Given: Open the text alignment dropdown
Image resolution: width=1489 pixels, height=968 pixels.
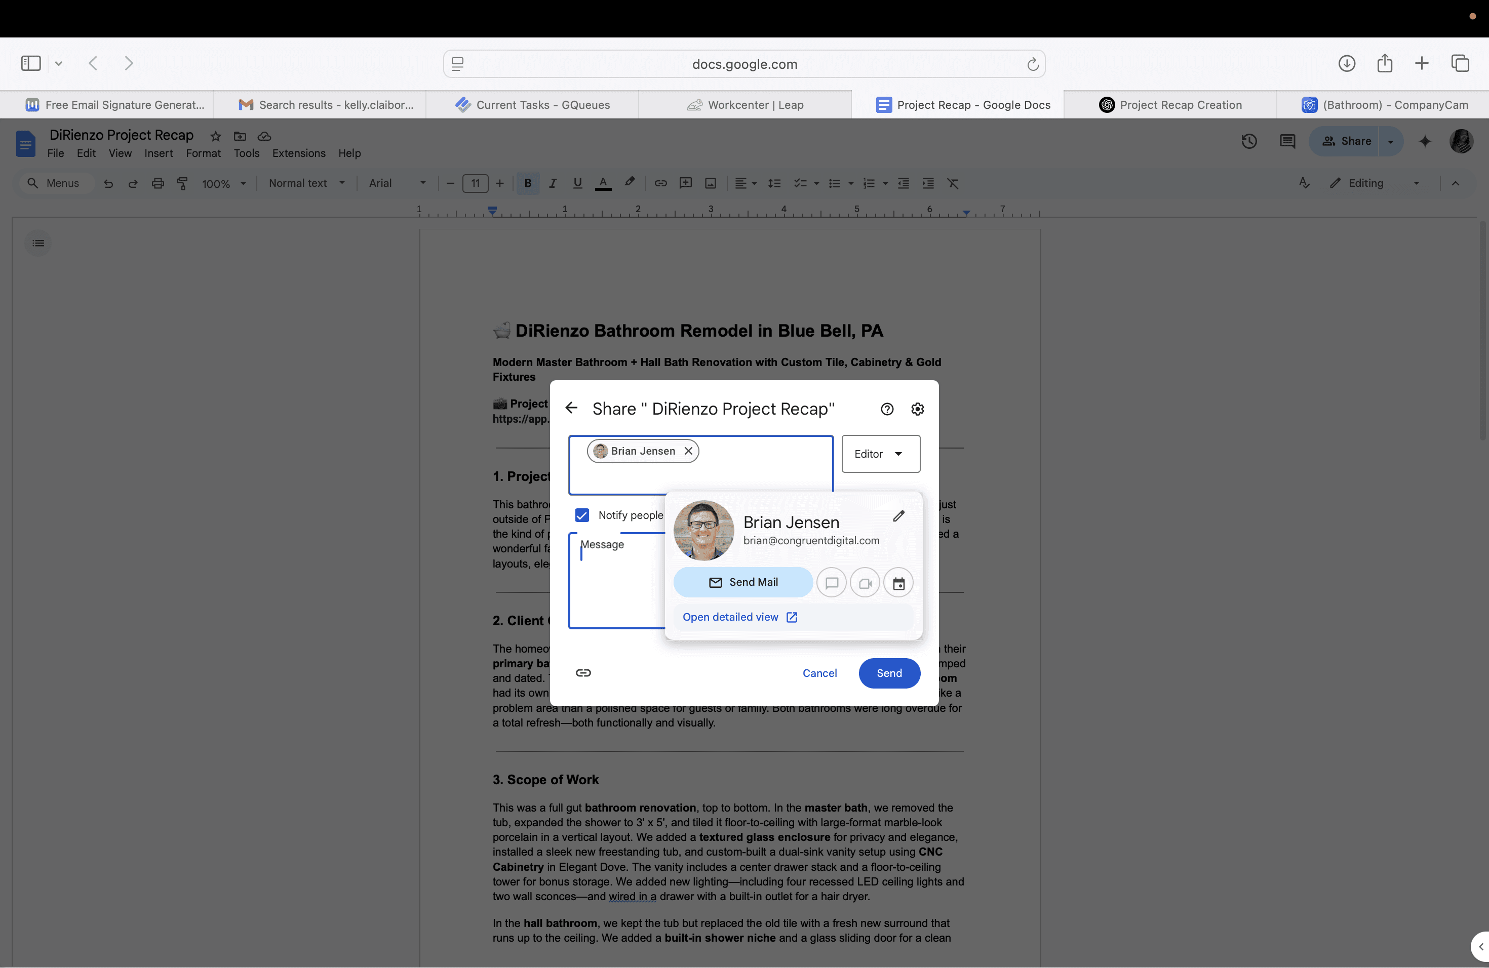Looking at the screenshot, I should coord(745,183).
